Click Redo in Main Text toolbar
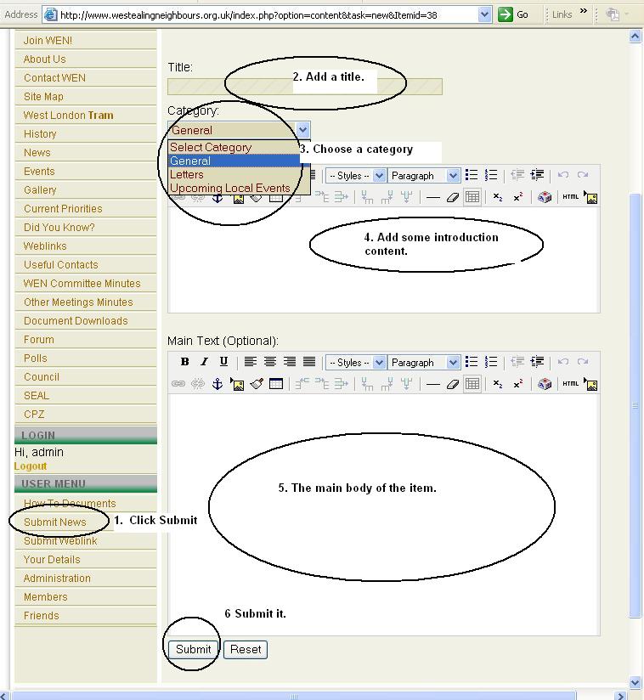The image size is (644, 700). 583,362
